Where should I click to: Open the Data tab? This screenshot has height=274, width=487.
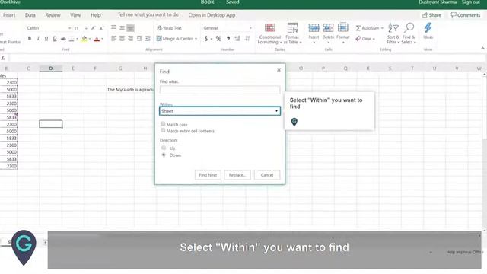[30, 15]
